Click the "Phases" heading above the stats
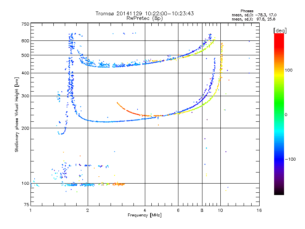Image resolution: width=305 pixels, height=229 pixels. (x=247, y=11)
